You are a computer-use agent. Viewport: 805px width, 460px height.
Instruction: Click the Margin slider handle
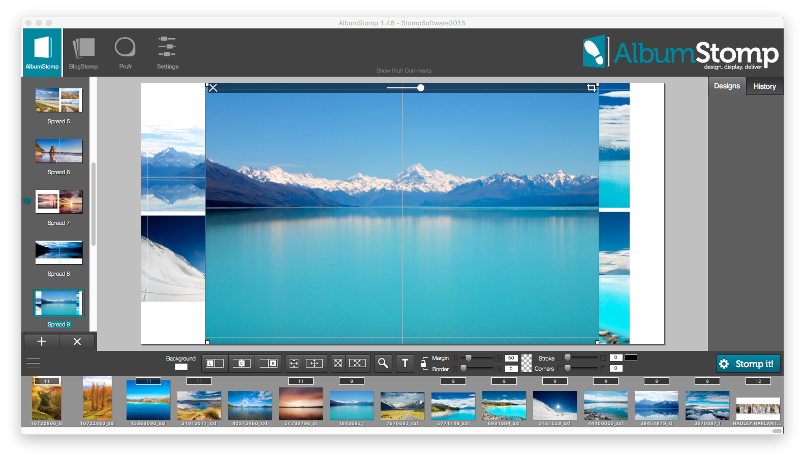click(469, 358)
